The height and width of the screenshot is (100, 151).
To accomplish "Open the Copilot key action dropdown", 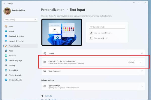I will [135, 62].
